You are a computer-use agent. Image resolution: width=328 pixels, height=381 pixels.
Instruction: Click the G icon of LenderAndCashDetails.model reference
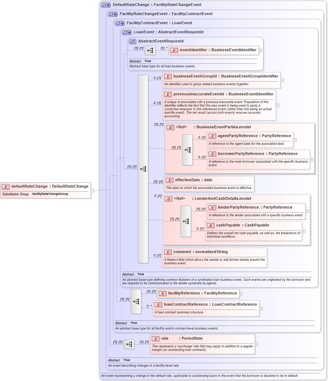168,198
